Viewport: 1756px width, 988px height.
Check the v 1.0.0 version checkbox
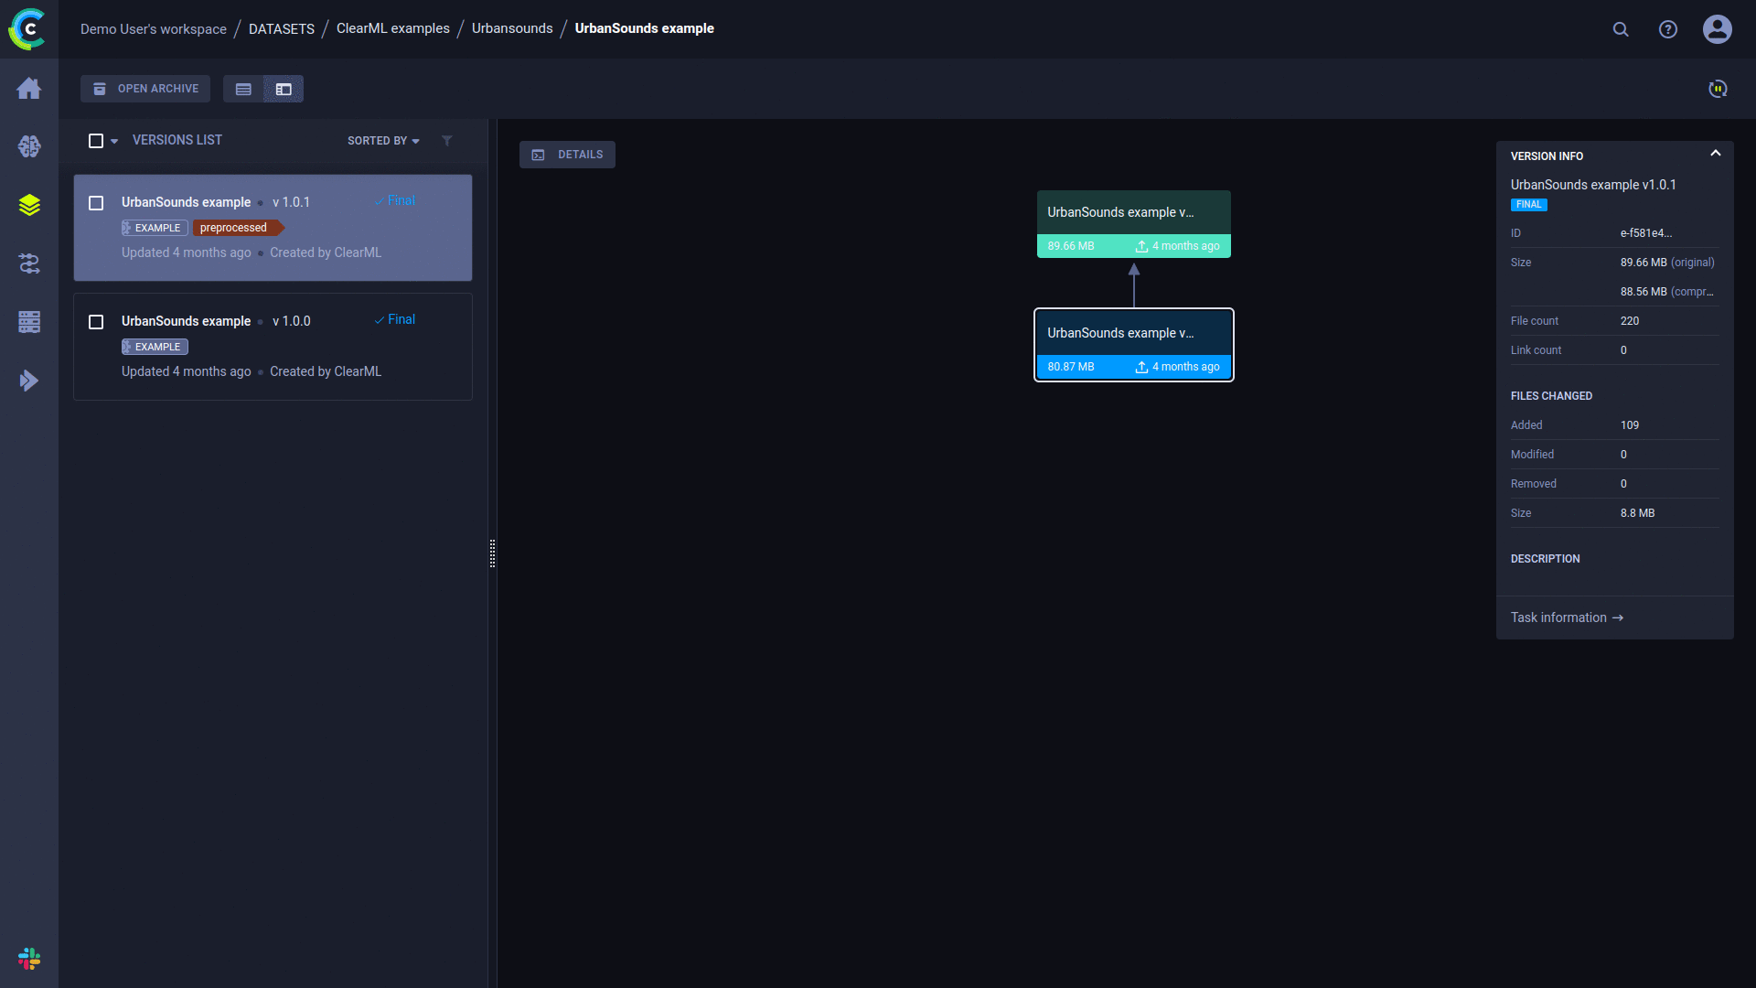point(96,322)
